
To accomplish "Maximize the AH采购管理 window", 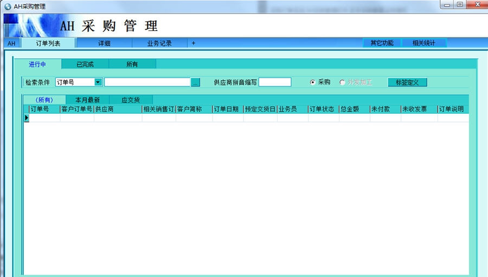I will click(460, 5).
